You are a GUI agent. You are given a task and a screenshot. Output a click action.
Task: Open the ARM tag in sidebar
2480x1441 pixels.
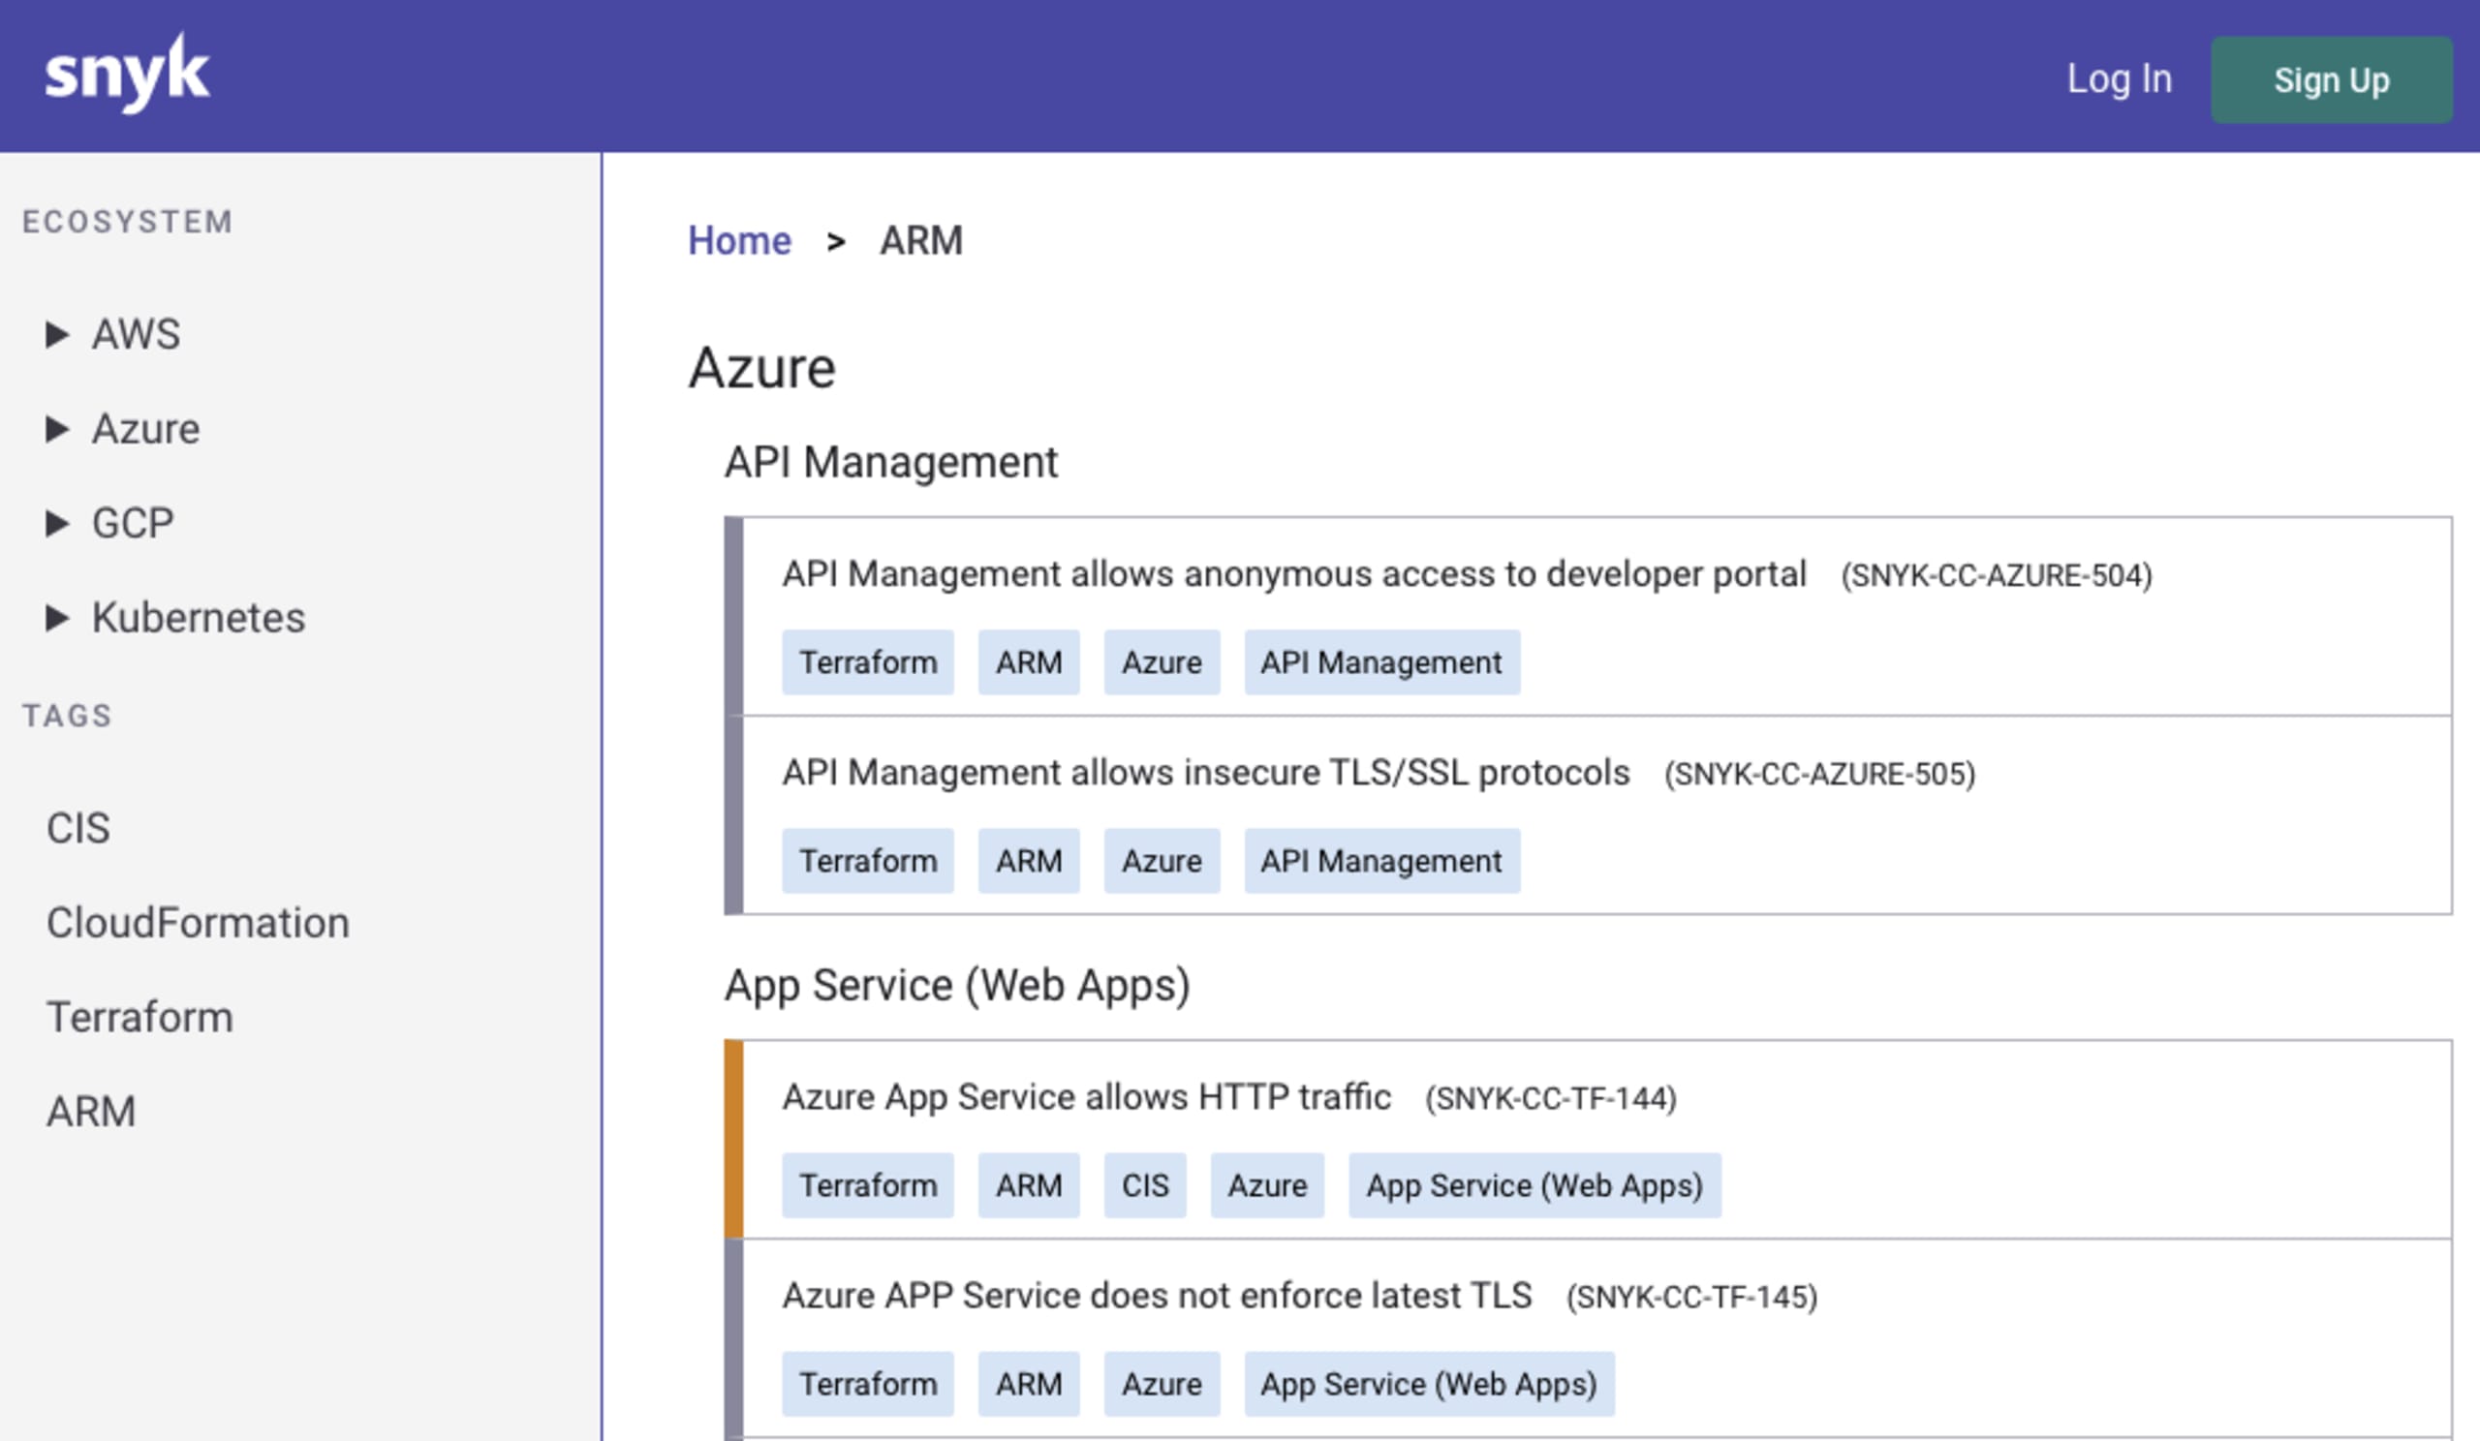click(x=90, y=1112)
